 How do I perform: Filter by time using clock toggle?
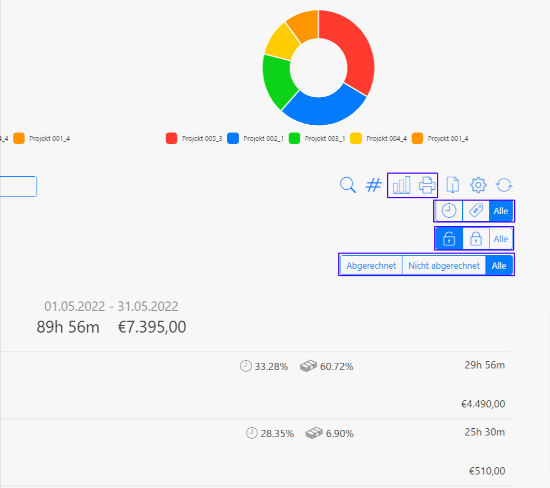(x=449, y=211)
